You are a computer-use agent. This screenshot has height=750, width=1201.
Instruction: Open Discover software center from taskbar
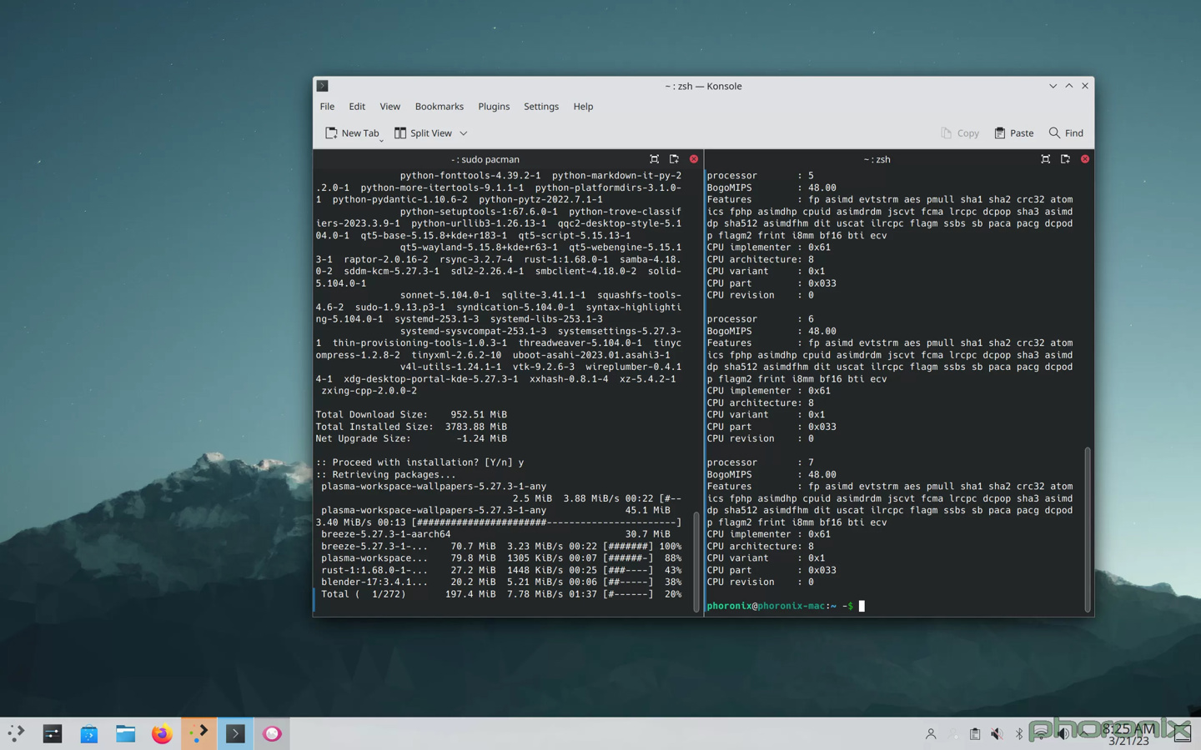point(88,733)
